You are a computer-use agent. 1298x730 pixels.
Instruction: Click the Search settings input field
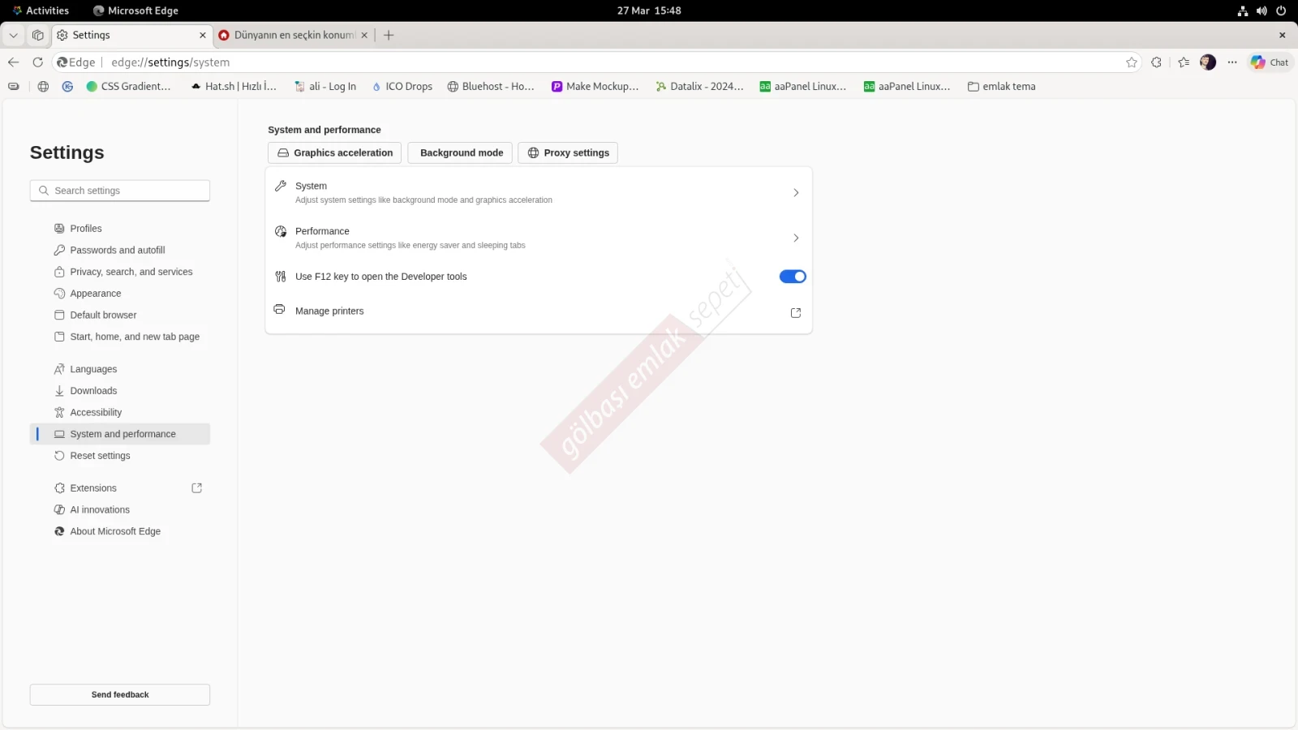tap(122, 191)
